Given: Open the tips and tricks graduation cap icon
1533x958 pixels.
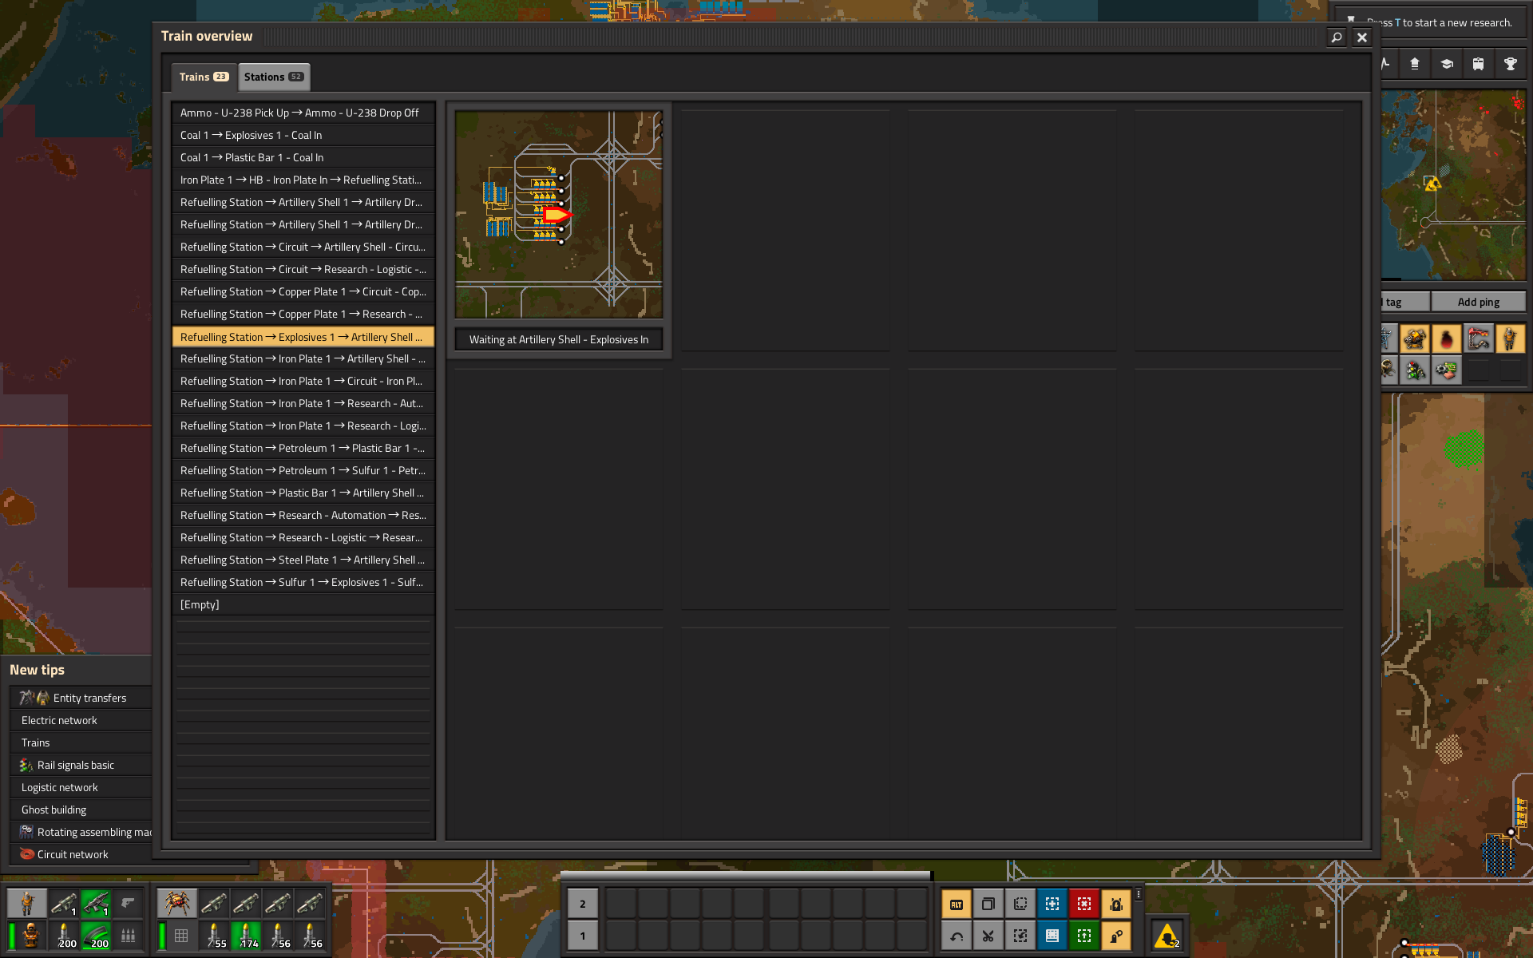Looking at the screenshot, I should coord(1446,64).
